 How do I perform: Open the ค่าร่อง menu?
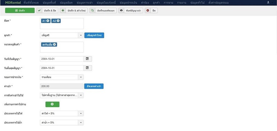(x=145, y=3)
